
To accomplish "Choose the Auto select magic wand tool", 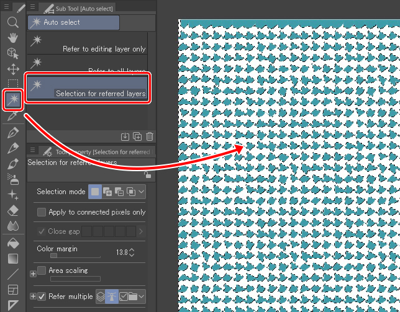I will point(12,99).
